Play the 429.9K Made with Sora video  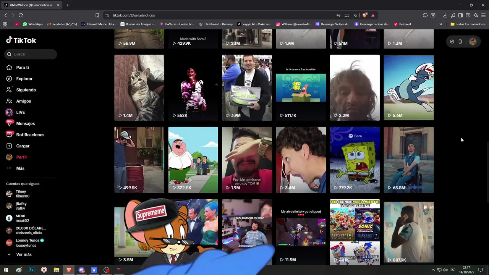[x=193, y=39]
